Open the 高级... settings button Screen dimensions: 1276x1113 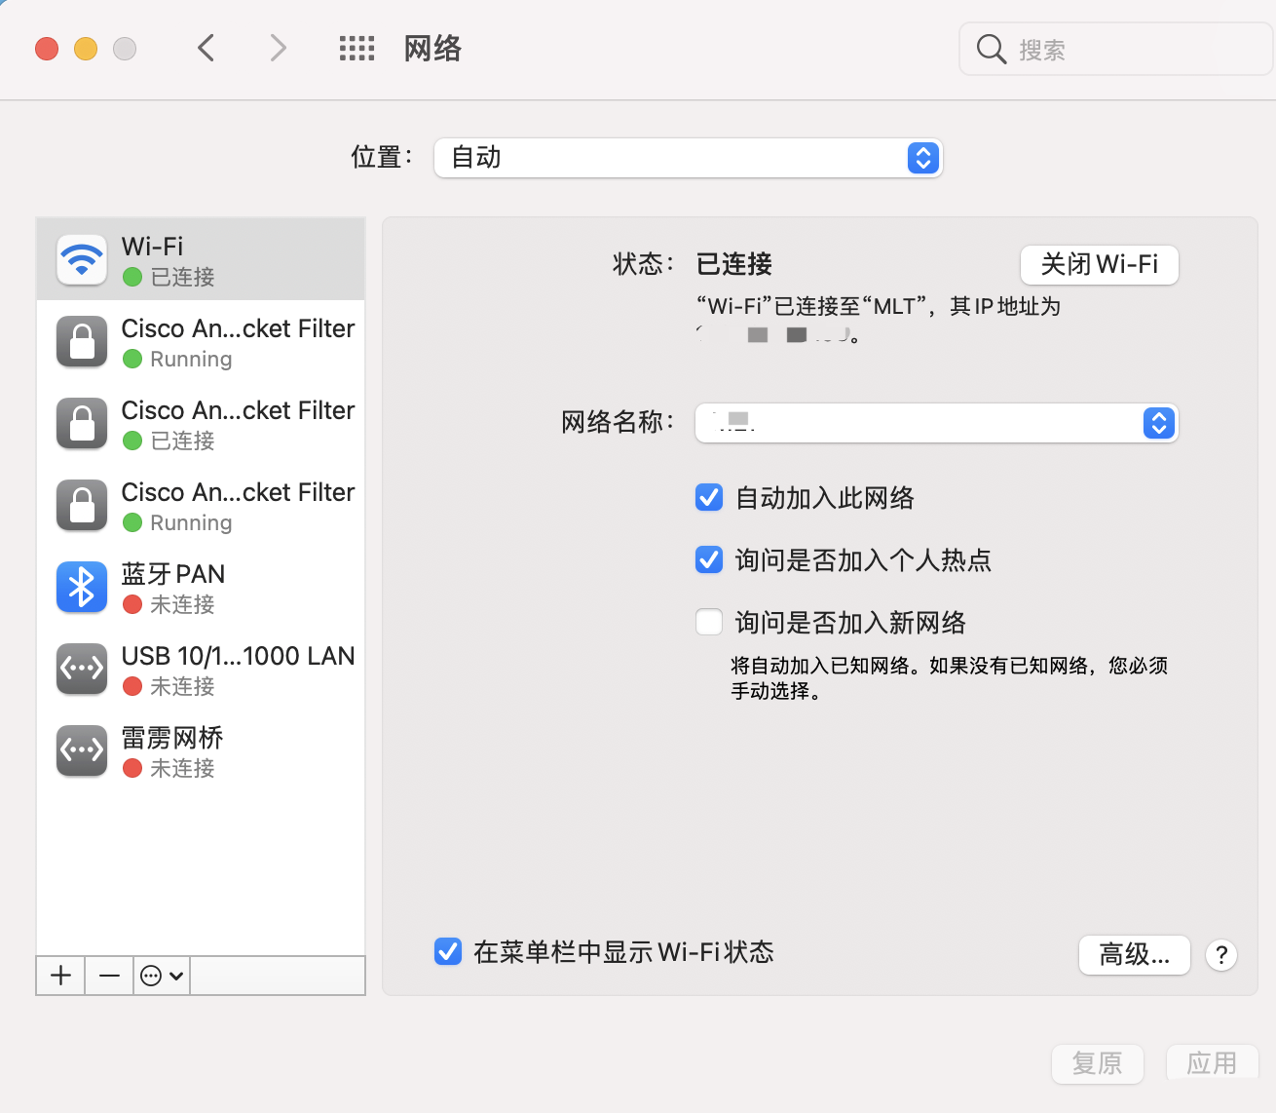click(1134, 955)
